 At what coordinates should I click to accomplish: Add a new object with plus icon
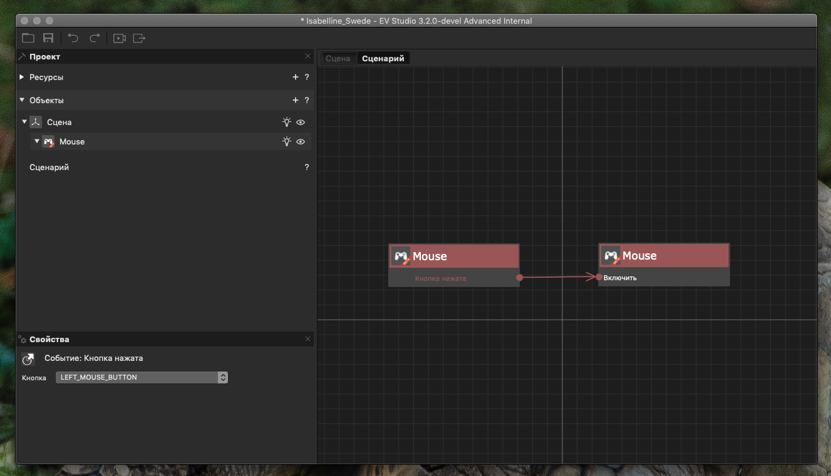pos(296,100)
